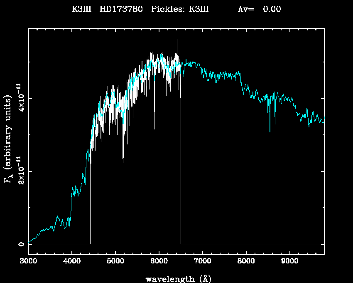Click the 0 y-axis tick label
Screen dimensions: 353x283
click(x=20, y=244)
